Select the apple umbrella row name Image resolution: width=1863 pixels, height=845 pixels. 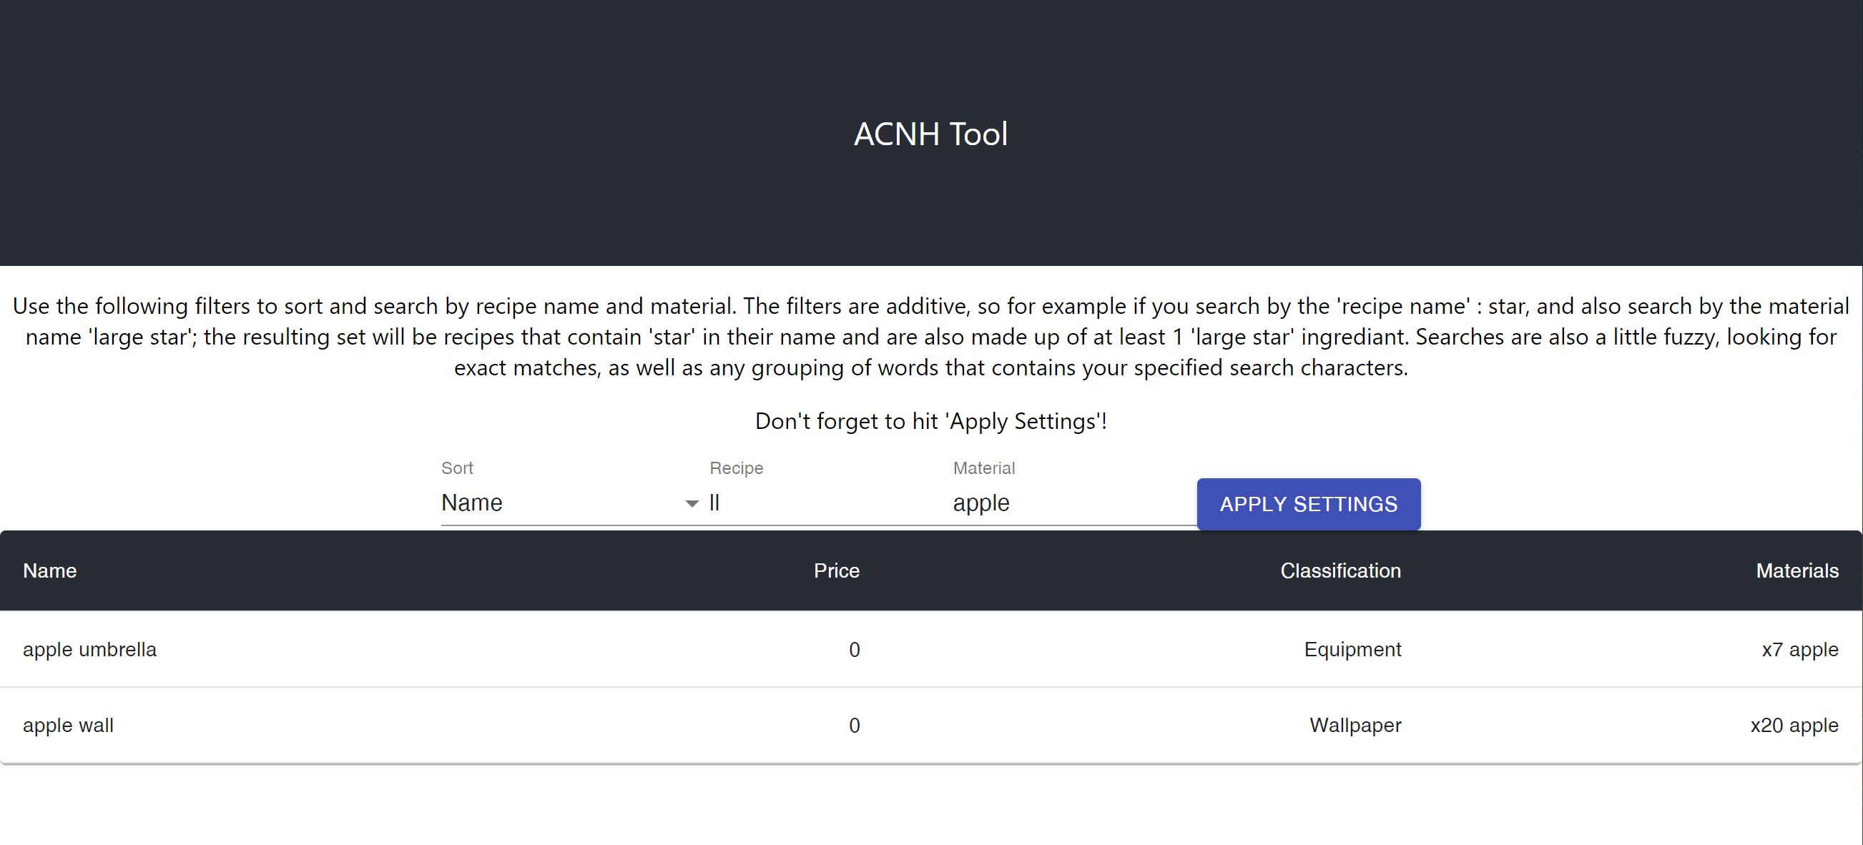click(x=89, y=650)
